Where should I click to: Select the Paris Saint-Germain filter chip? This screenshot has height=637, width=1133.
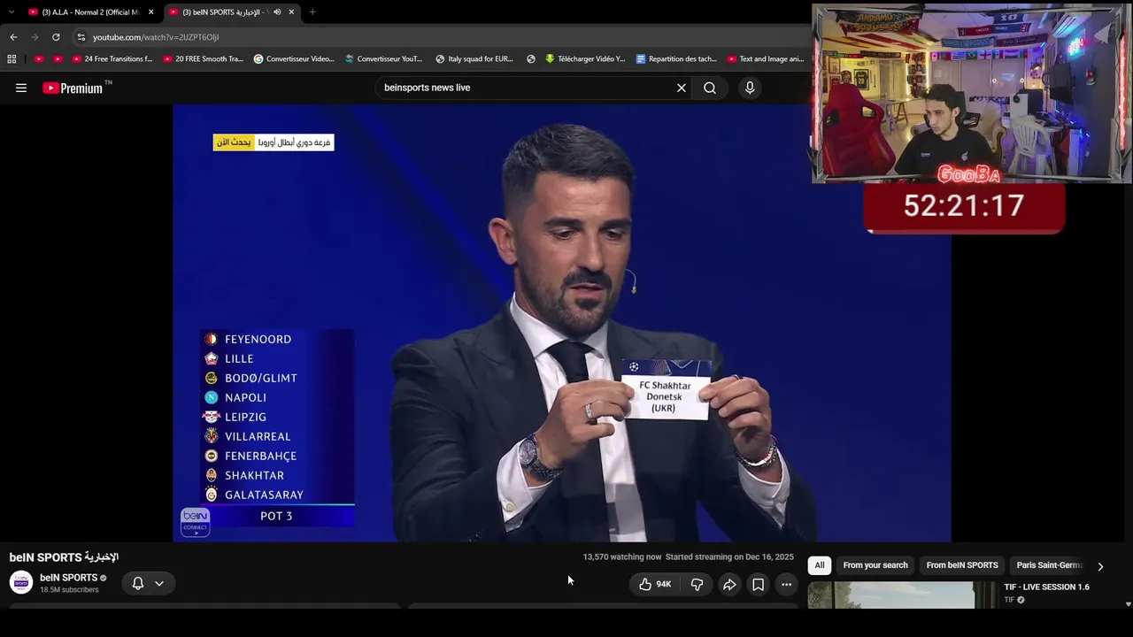click(1050, 565)
